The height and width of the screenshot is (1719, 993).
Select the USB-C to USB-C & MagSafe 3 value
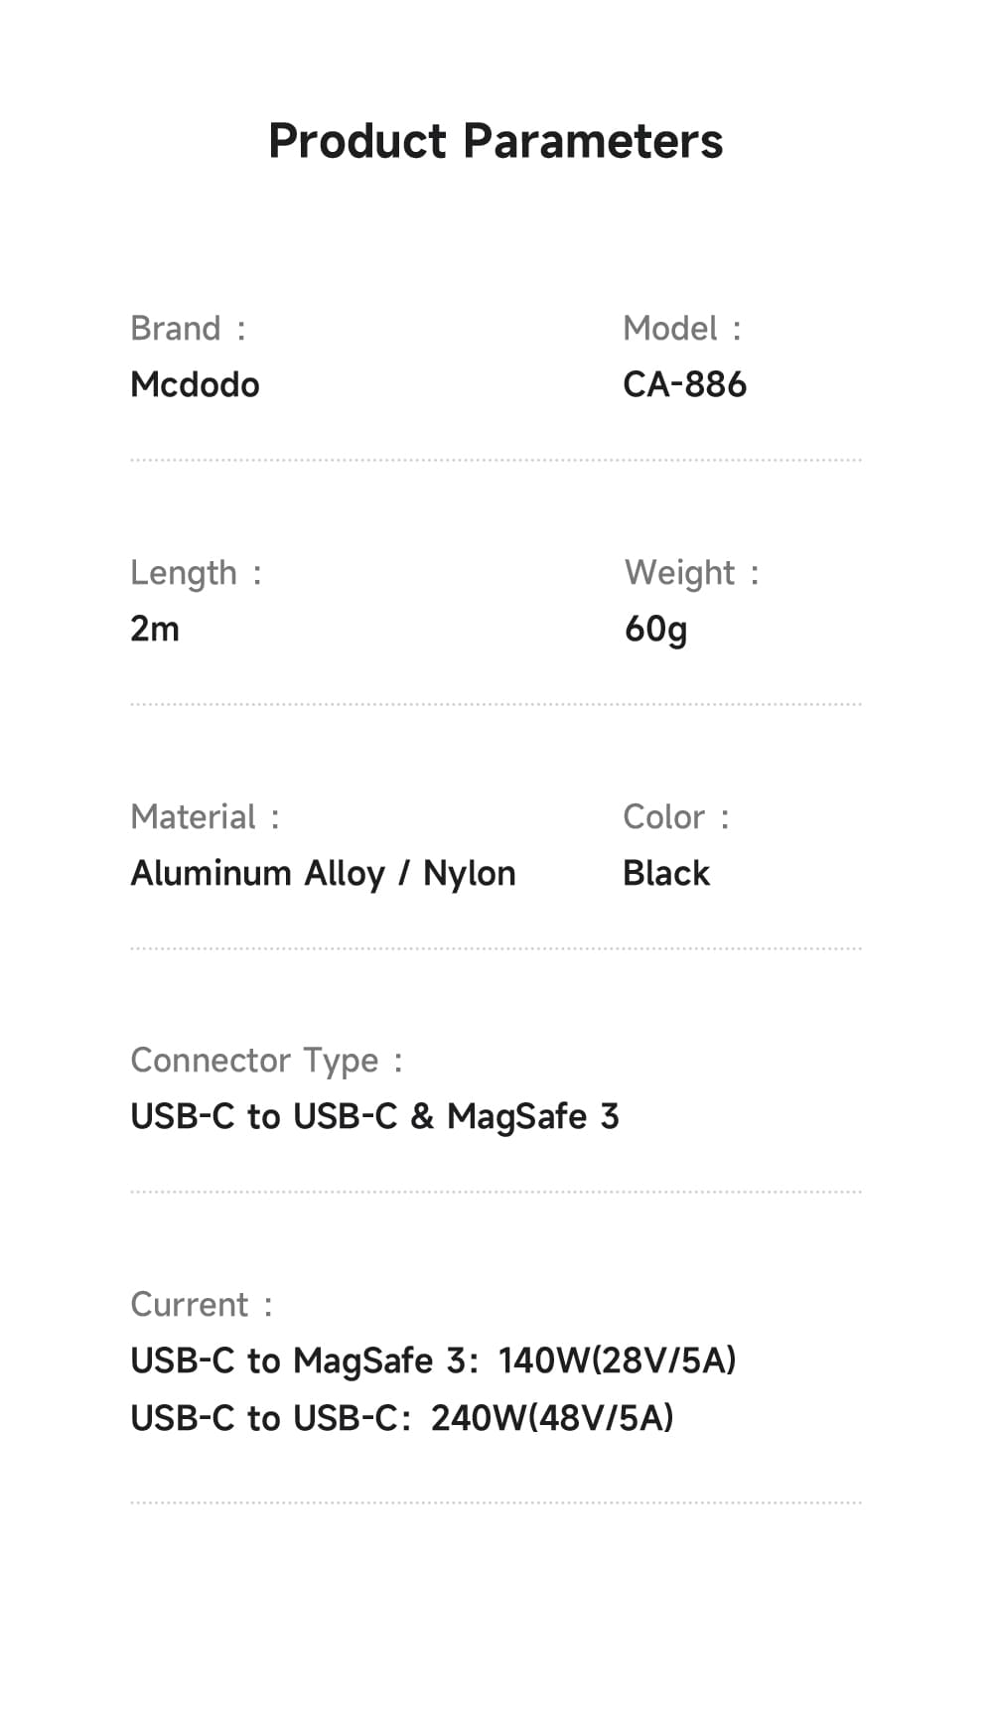(x=374, y=1116)
